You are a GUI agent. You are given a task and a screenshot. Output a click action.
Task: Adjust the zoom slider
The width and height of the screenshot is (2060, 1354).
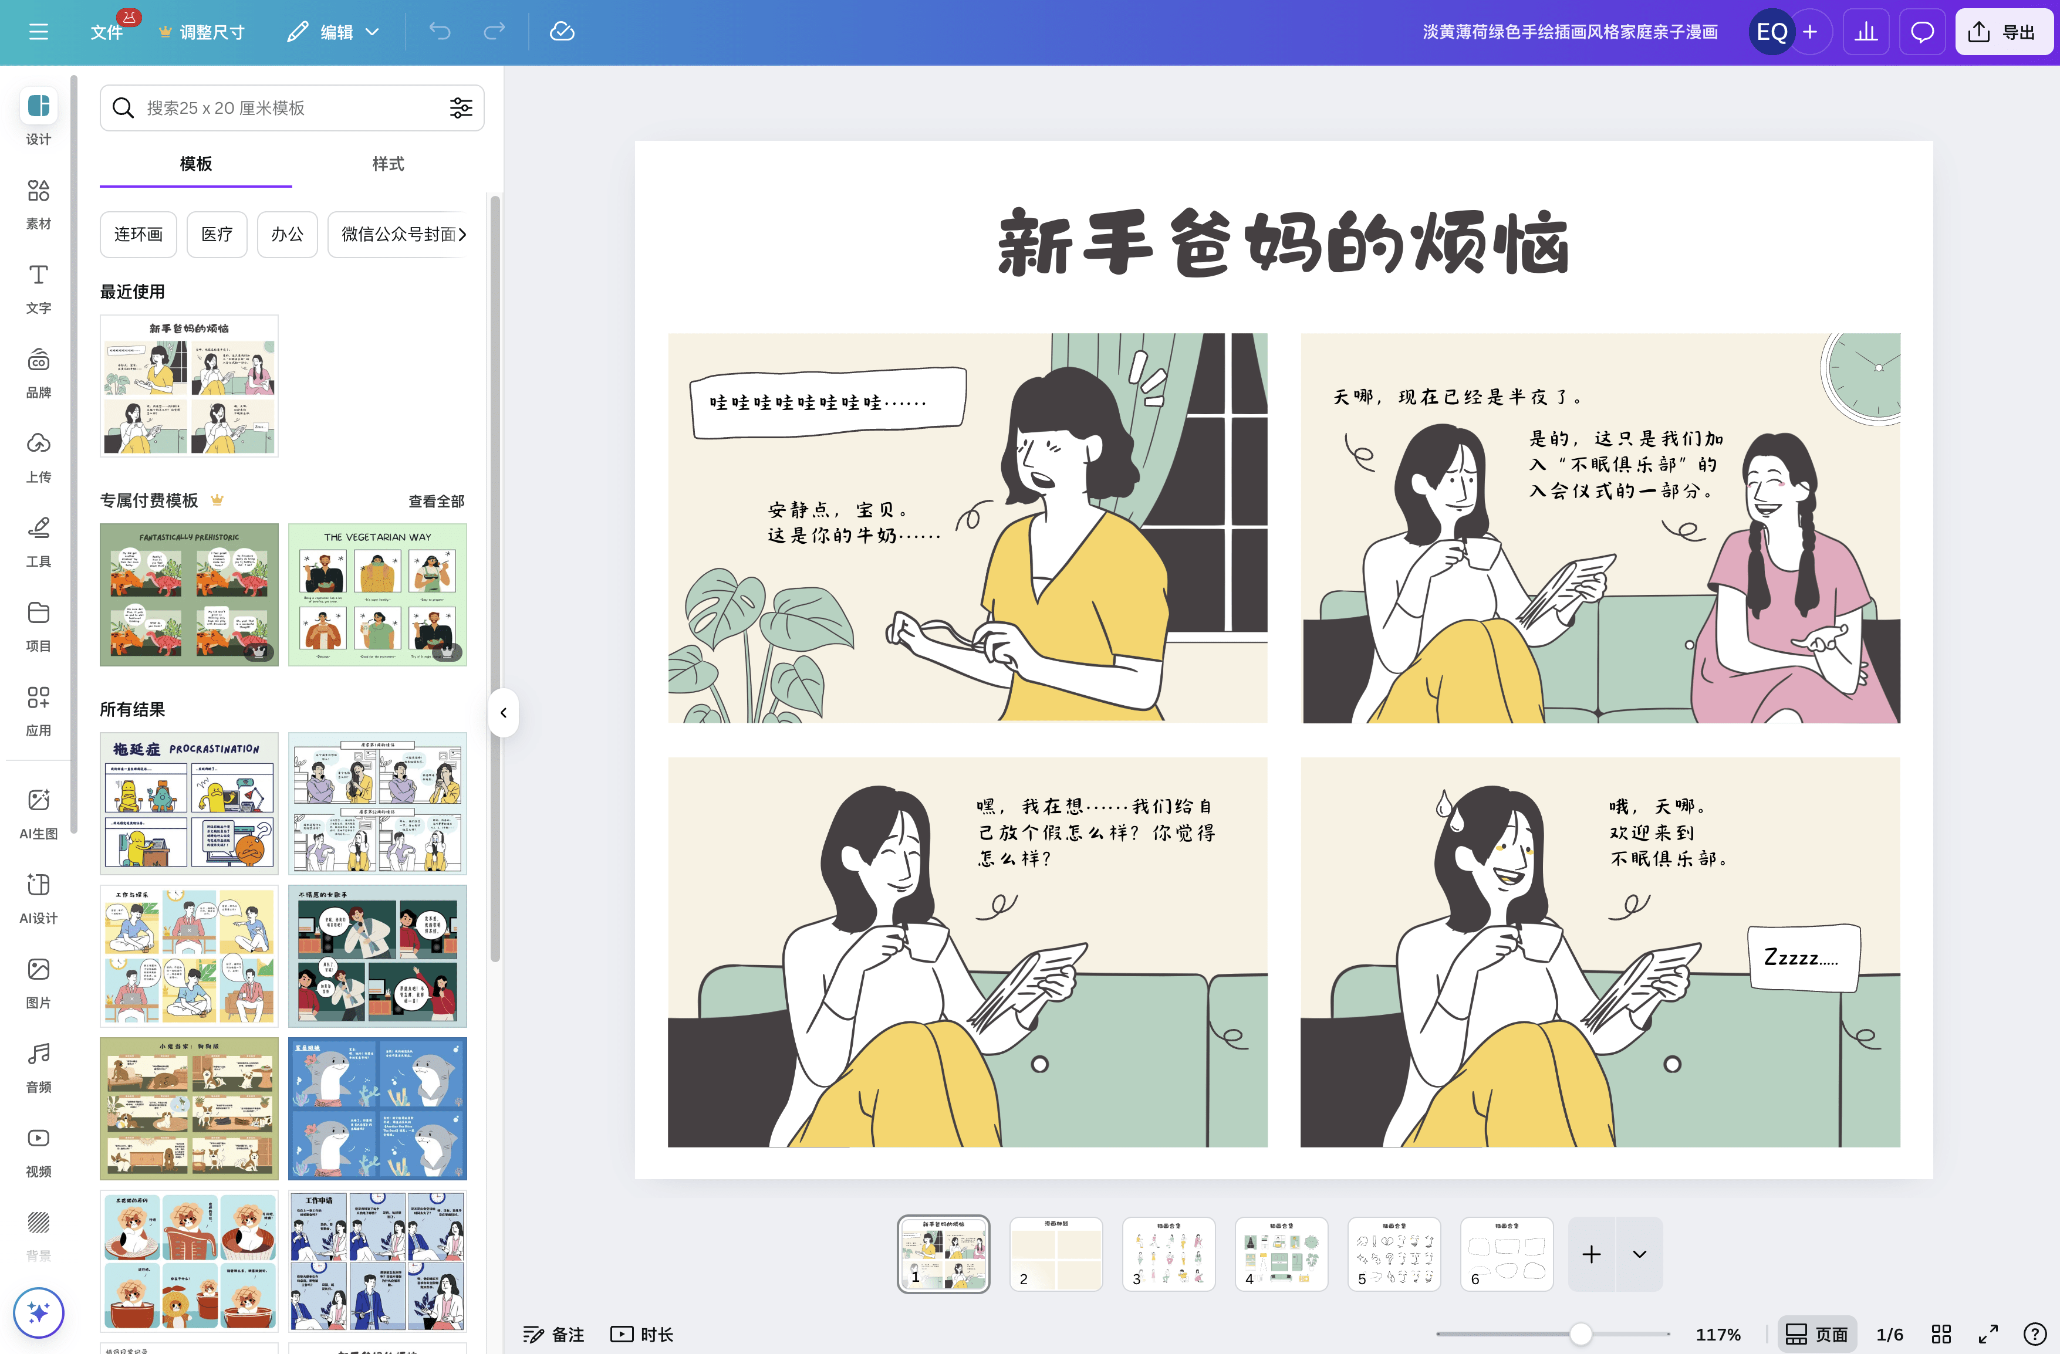pos(1582,1333)
